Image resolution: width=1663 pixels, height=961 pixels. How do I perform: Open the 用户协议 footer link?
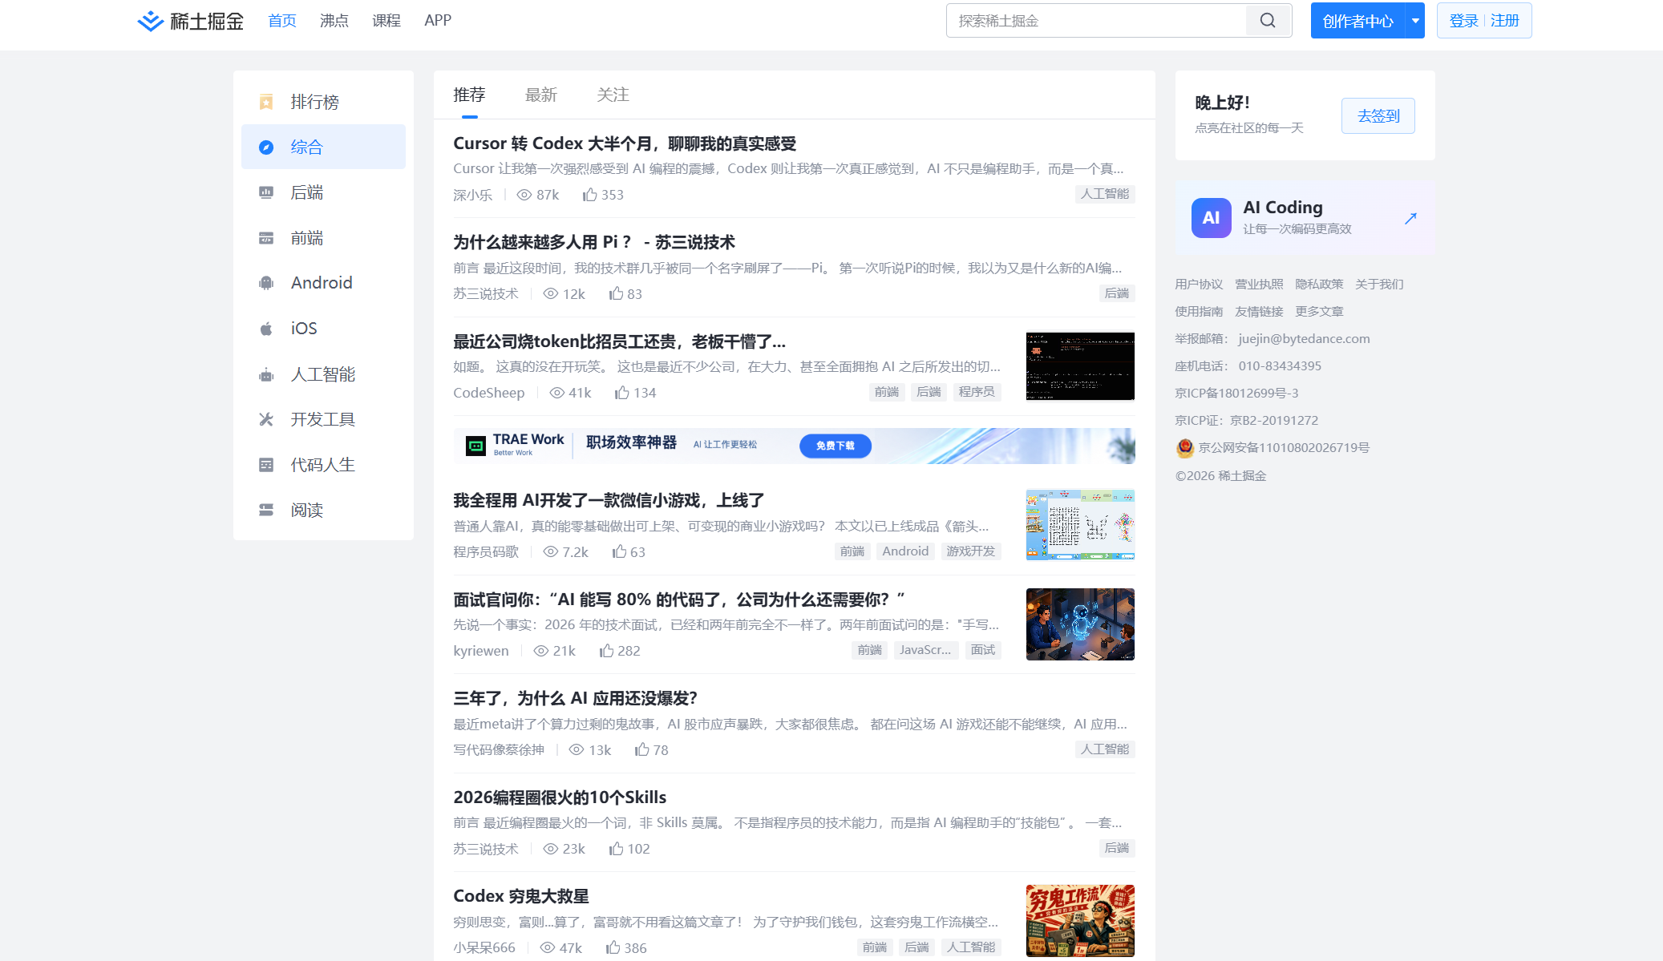coord(1199,285)
